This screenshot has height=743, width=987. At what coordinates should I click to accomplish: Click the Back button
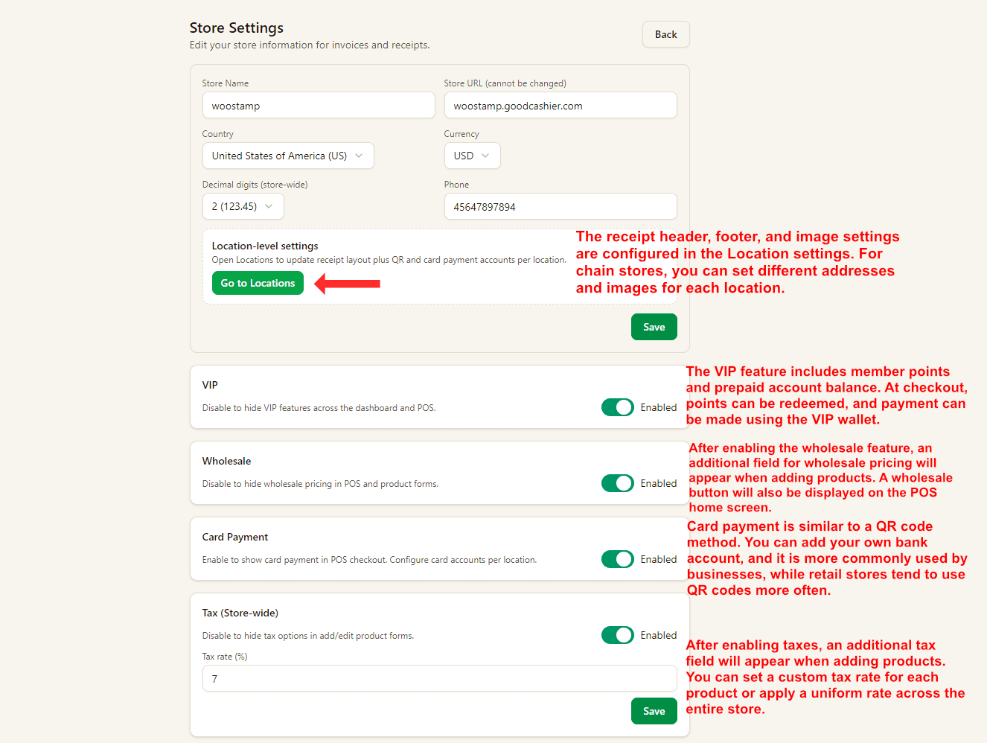[665, 34]
